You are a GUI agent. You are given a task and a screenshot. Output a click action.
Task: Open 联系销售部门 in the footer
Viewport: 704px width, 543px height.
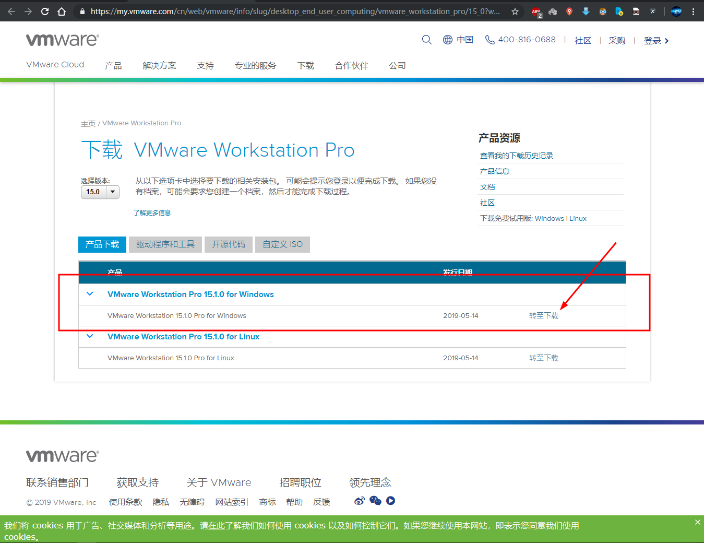[x=57, y=482]
